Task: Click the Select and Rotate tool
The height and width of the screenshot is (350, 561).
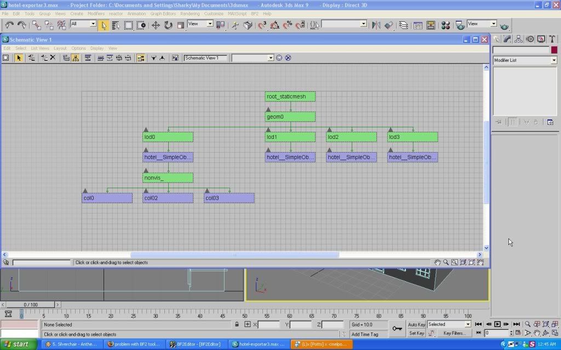Action: click(x=168, y=25)
